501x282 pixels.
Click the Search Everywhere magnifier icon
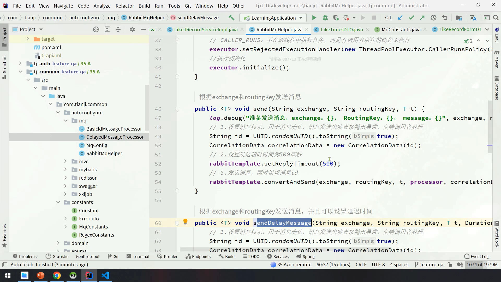496,18
